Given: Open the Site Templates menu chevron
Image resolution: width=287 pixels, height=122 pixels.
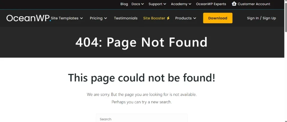Looking at the screenshot, I should coord(82,18).
